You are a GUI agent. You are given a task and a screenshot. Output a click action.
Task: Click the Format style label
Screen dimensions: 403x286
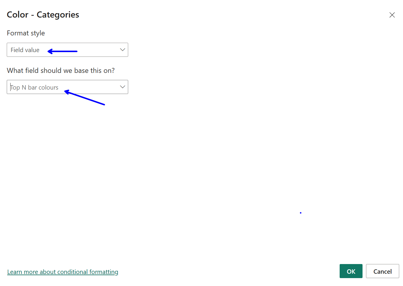[x=26, y=33]
